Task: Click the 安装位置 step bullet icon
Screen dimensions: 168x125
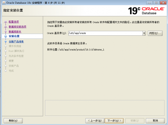Action: pyautogui.click(x=6, y=36)
